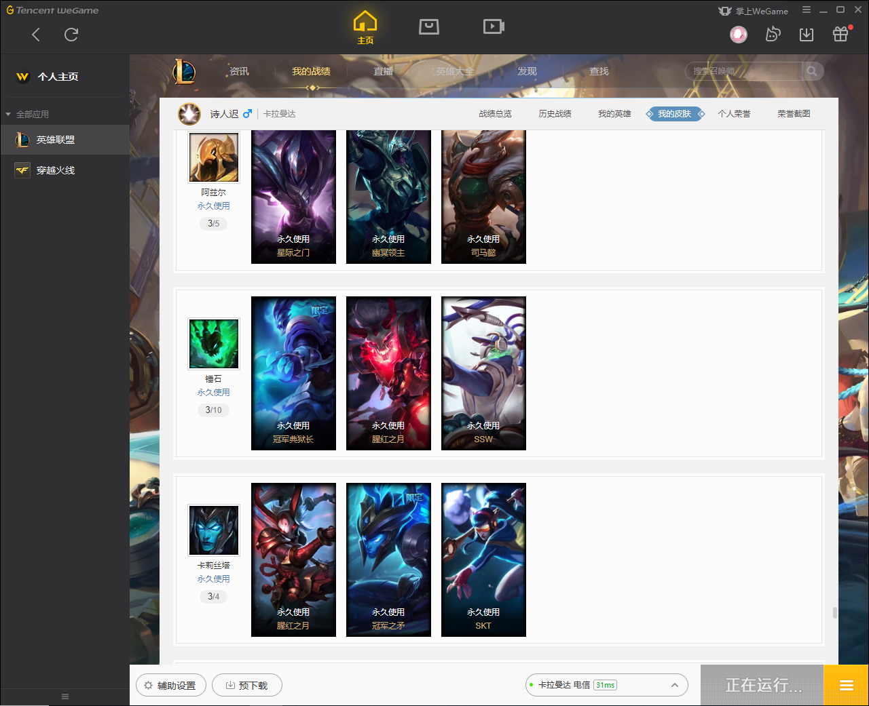
Task: Open the 英雄大全 tab
Action: click(455, 71)
